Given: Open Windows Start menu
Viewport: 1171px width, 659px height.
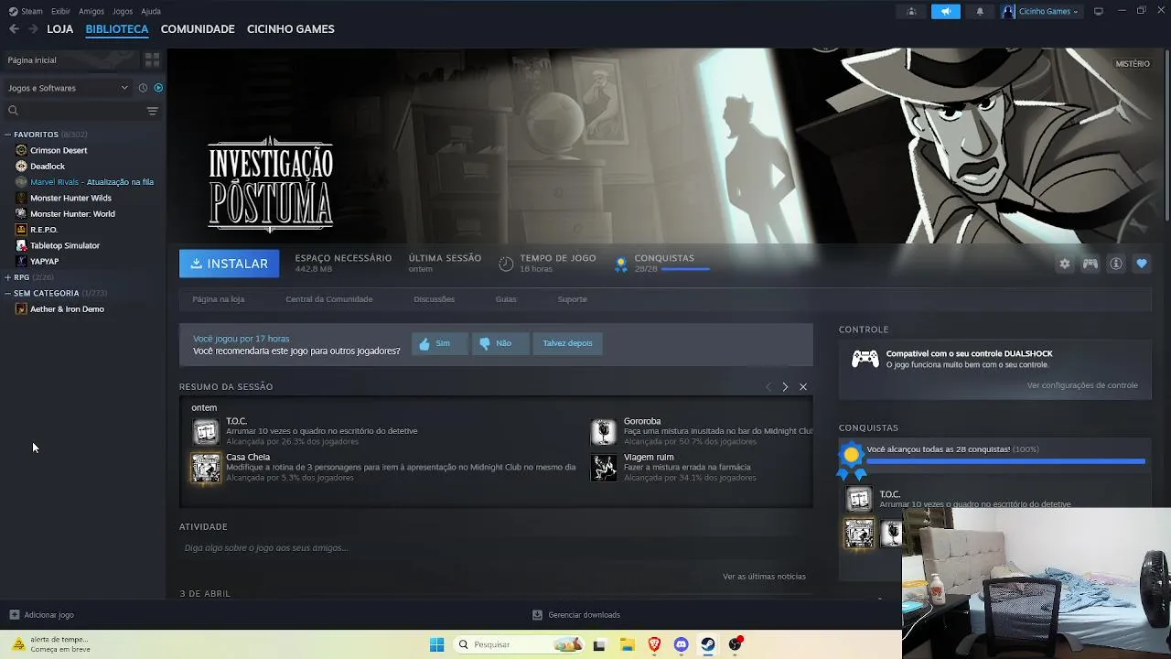Looking at the screenshot, I should [436, 644].
